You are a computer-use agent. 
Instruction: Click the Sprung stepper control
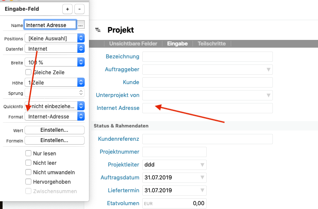pyautogui.click(x=80, y=93)
